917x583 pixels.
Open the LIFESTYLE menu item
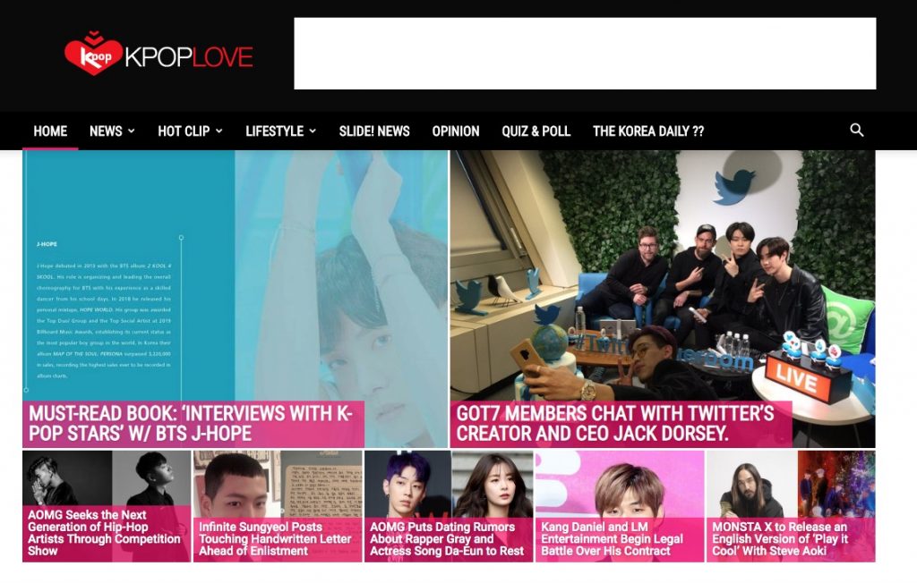click(274, 131)
